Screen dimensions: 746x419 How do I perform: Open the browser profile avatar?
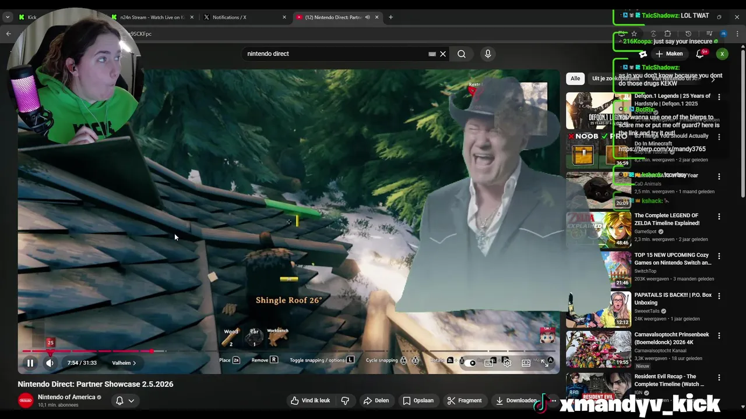pos(723,34)
